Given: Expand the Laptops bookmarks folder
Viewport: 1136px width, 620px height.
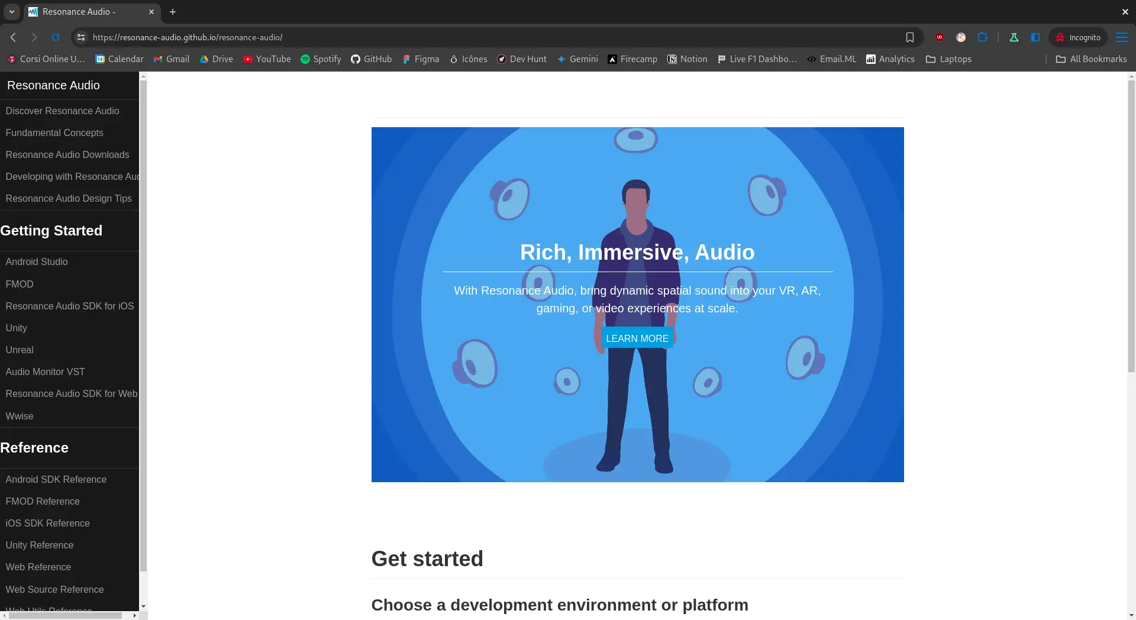Looking at the screenshot, I should pyautogui.click(x=948, y=59).
